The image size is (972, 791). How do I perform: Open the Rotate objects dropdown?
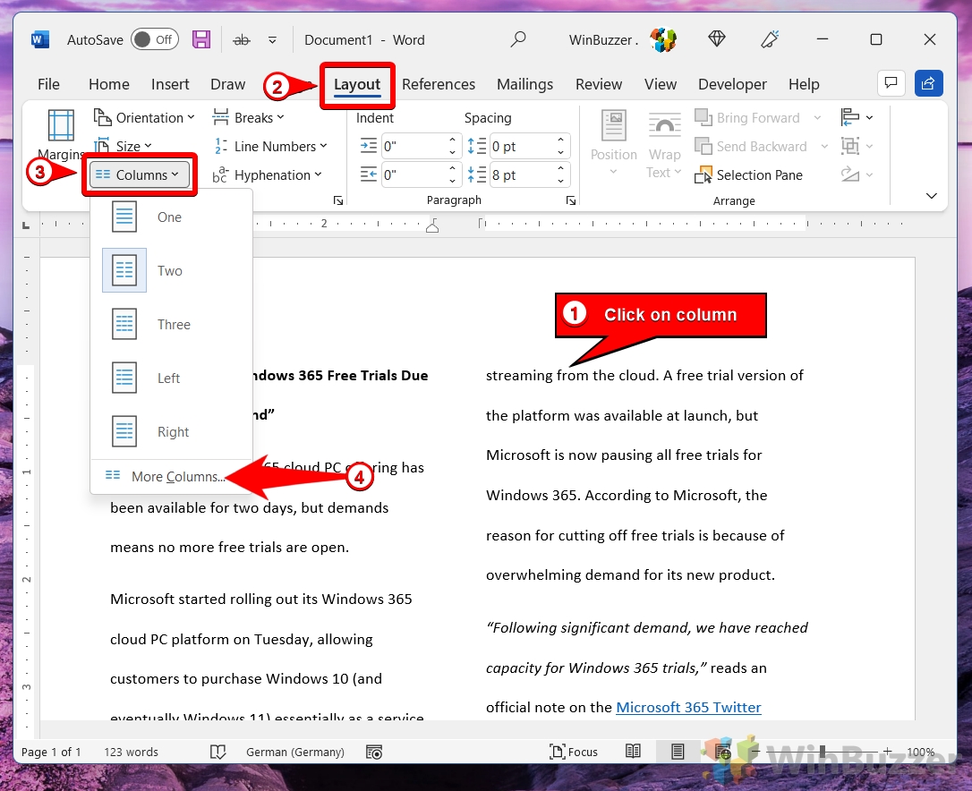point(857,174)
